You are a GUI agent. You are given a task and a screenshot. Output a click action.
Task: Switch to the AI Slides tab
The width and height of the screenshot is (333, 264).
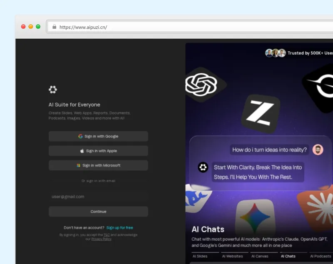200,256
